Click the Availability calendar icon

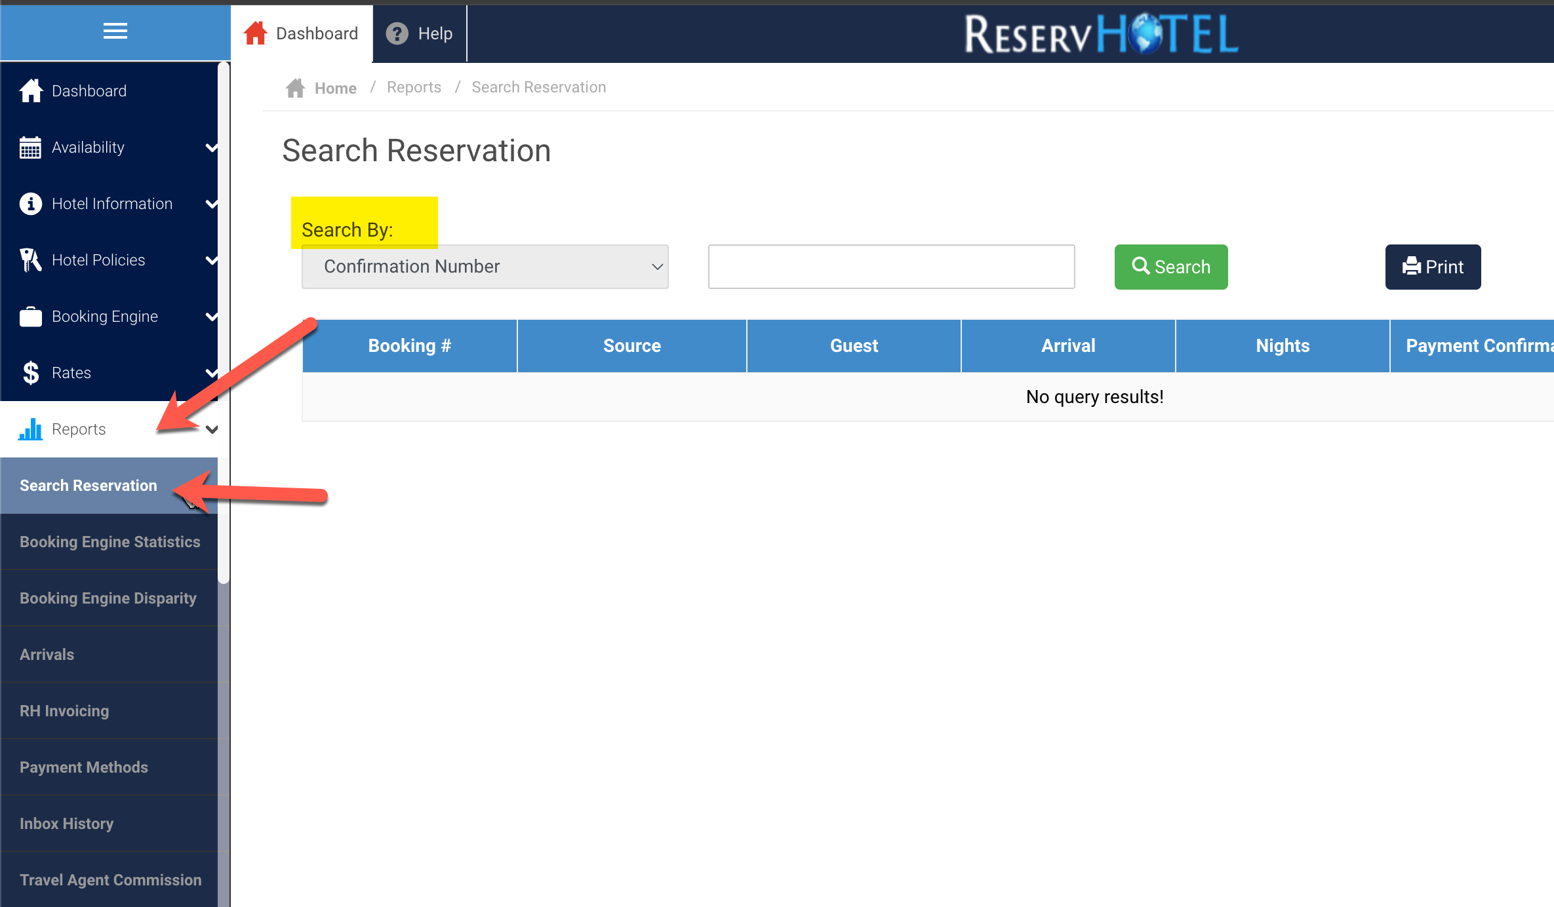pos(30,147)
